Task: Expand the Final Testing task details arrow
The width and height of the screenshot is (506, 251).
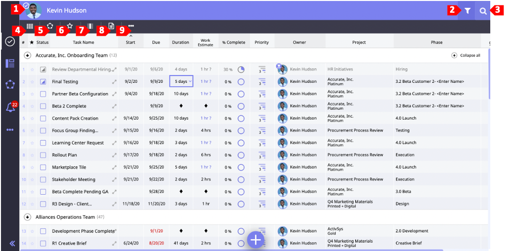Action: click(114, 82)
